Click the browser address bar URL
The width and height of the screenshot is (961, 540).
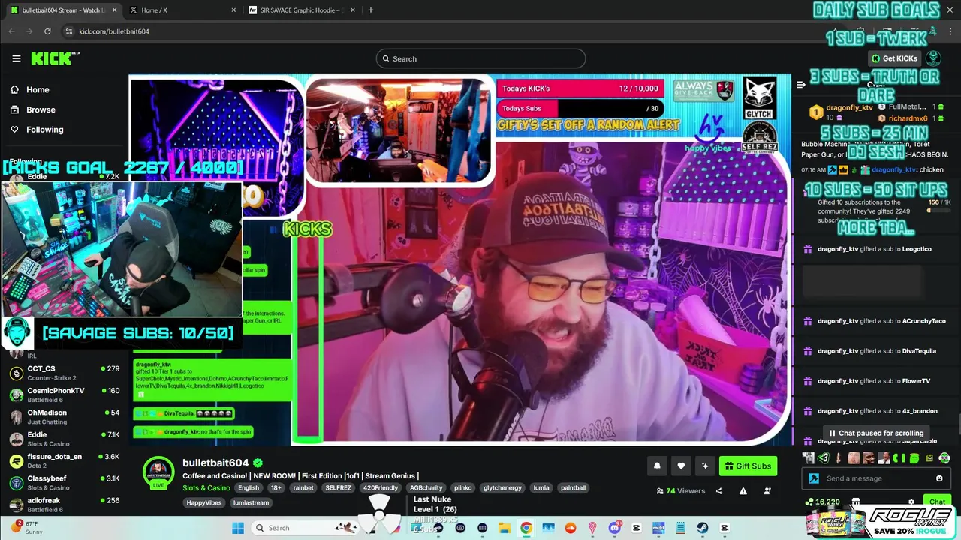click(x=114, y=31)
